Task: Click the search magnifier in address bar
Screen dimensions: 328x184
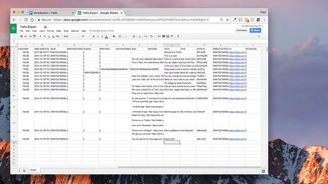Action: point(221,20)
